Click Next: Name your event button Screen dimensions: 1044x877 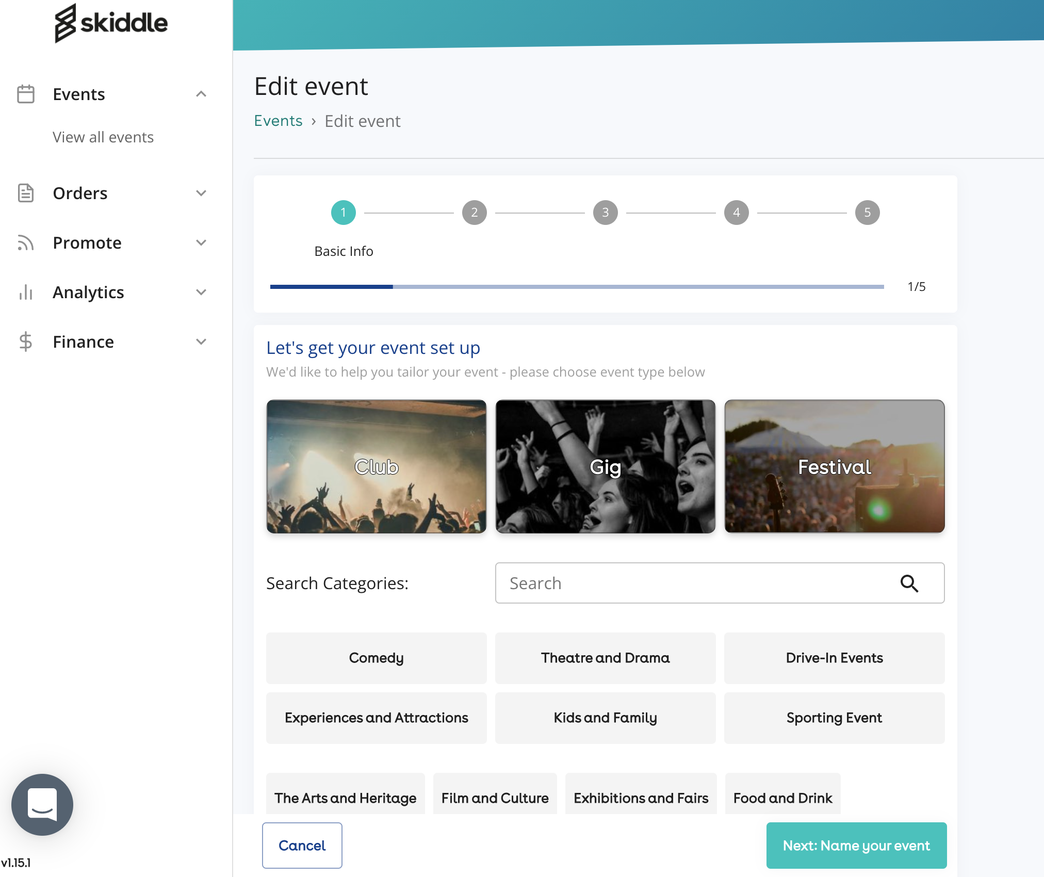(x=856, y=846)
